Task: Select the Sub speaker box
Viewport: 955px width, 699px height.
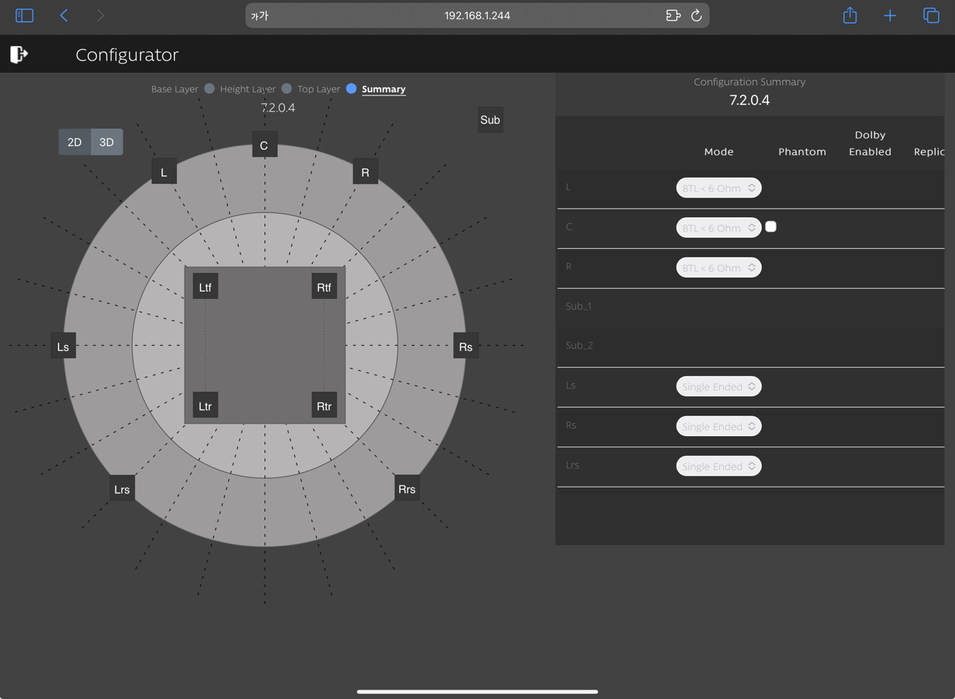Action: coord(490,120)
